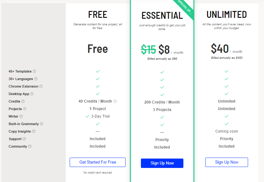Click help icon next to Desktop App
The image size is (264, 182).
(x=32, y=94)
